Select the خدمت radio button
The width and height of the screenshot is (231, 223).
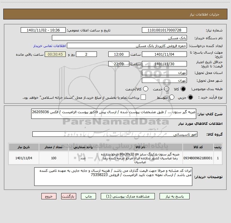click(x=166, y=89)
